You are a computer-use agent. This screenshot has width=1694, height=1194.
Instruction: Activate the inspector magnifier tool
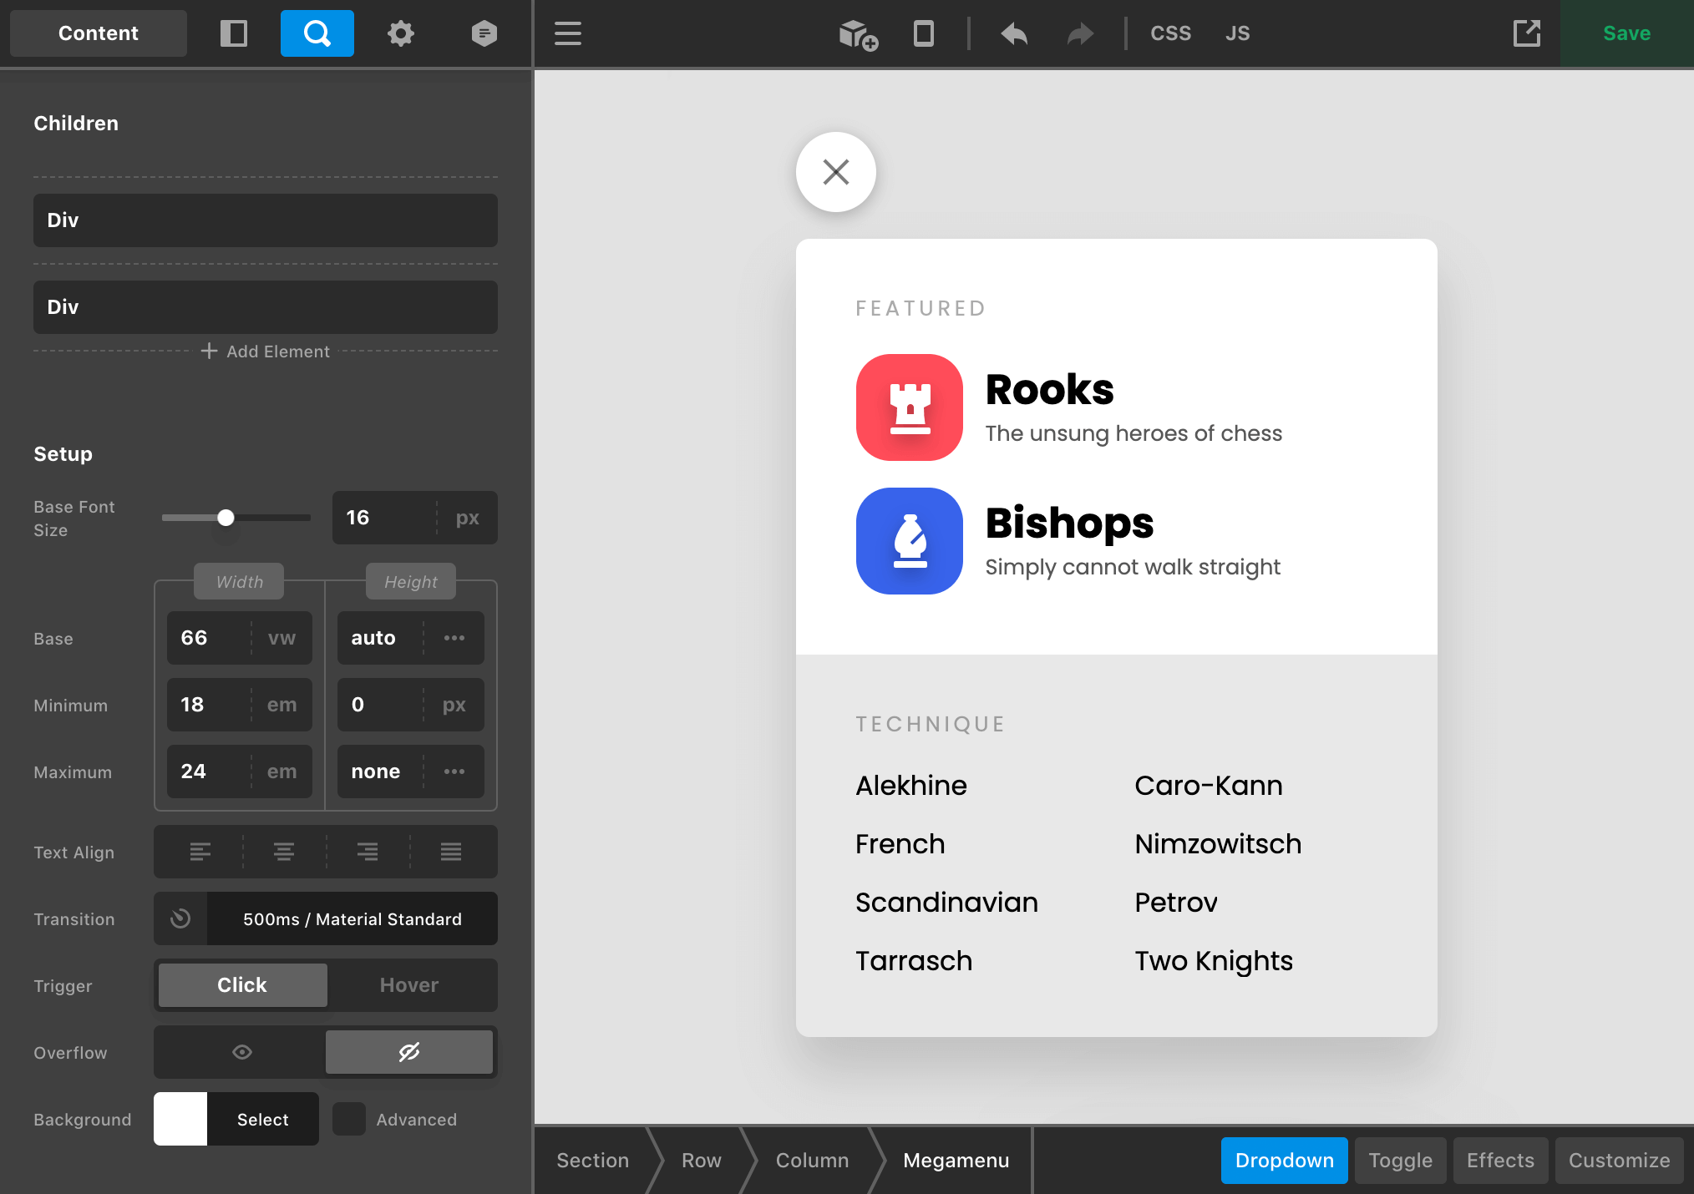click(x=317, y=33)
